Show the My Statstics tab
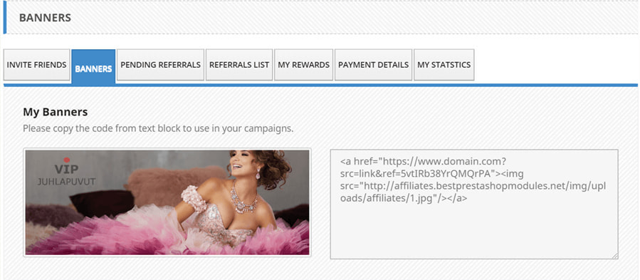 (444, 65)
